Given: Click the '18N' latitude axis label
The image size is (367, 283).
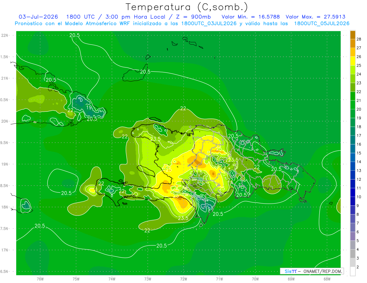Looking at the screenshot, I should coord(5,207).
